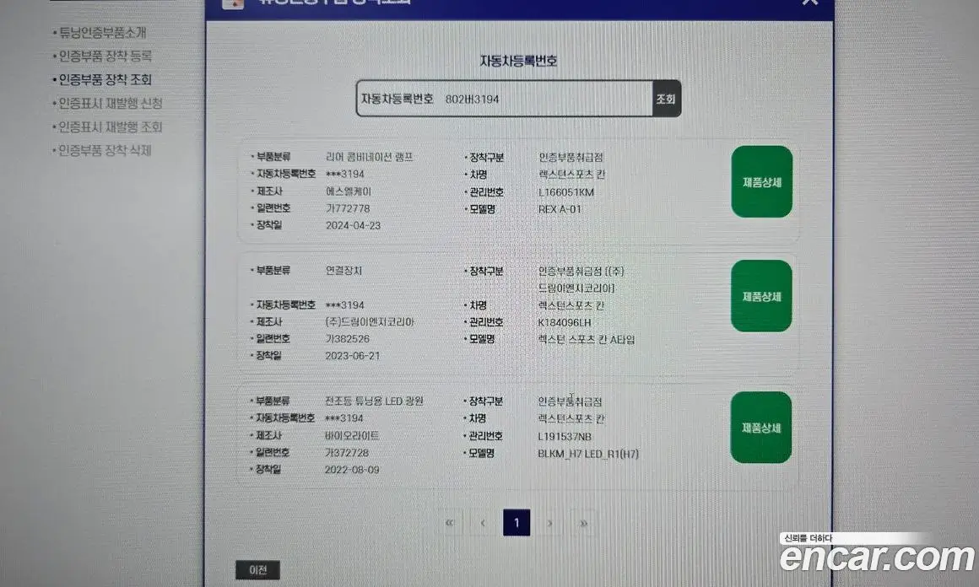
Task: Open 제품상세 for 리어 콤비네이션 램프
Action: [762, 182]
